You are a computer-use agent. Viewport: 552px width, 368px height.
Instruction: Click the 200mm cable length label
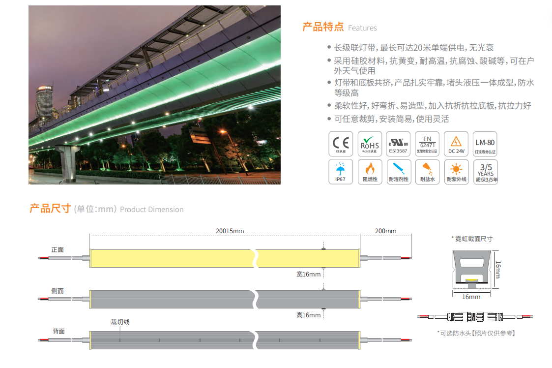[385, 231]
